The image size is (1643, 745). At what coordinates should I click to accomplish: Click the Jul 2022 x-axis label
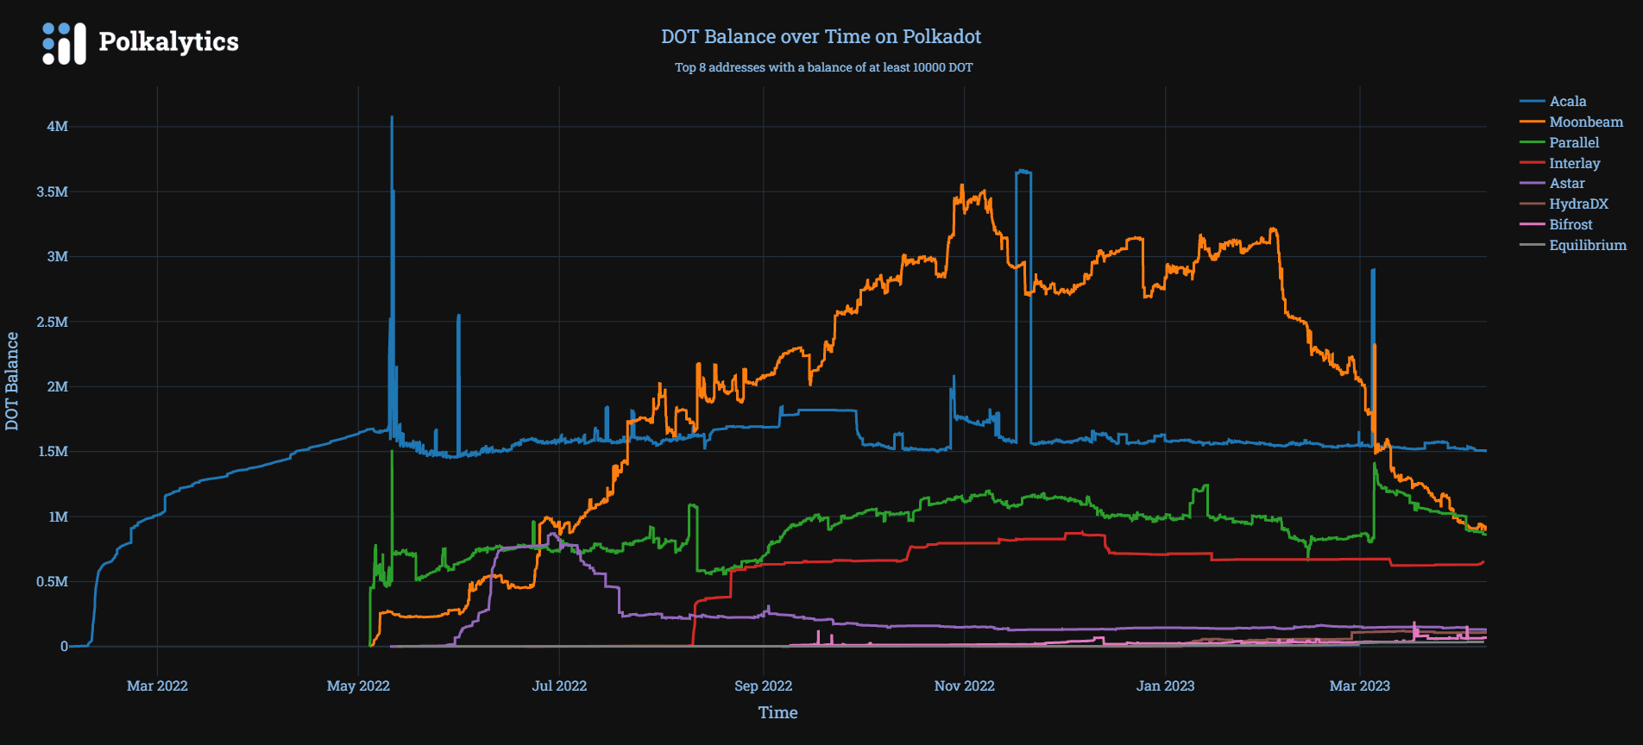tap(559, 686)
